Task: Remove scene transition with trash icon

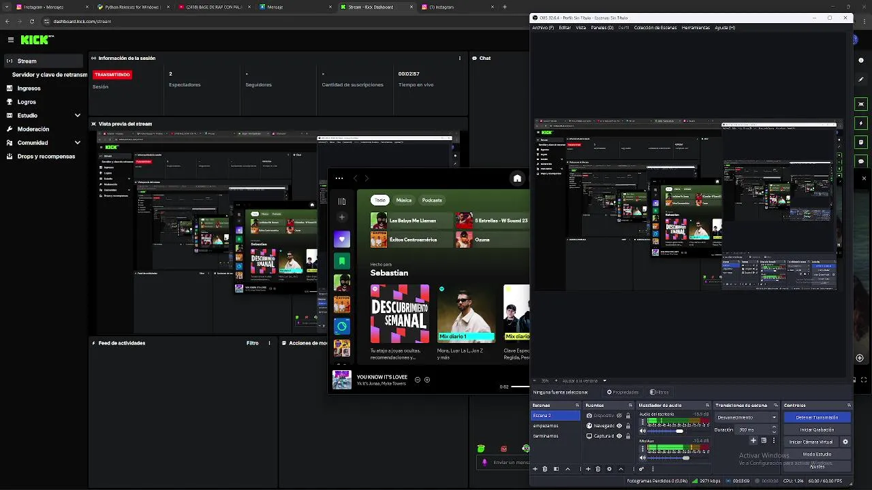Action: coord(764,440)
